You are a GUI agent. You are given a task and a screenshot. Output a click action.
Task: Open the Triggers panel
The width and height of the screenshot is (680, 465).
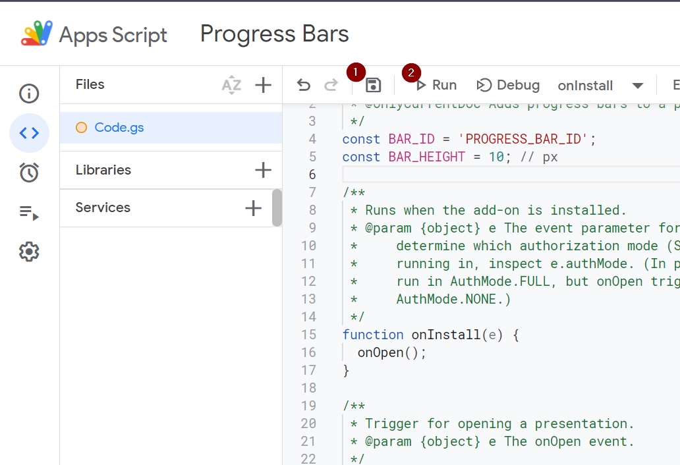click(x=29, y=173)
